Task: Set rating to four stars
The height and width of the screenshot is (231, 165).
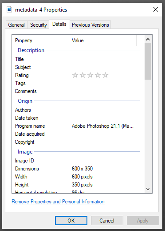Action: click(x=98, y=75)
